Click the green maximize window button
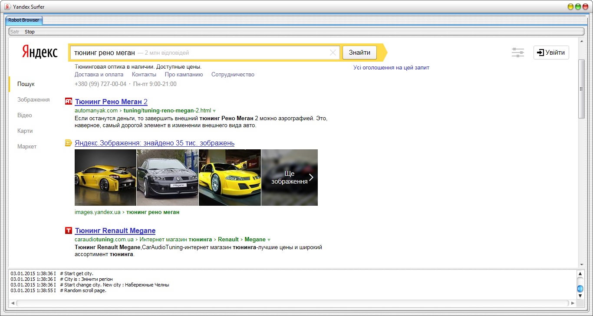Viewport: 593px width, 316px height. [x=578, y=7]
